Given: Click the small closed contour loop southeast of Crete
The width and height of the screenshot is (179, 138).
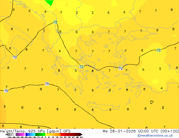Looking at the screenshot, I should [152, 102].
